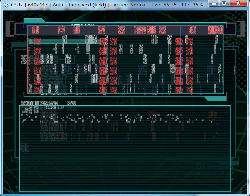250x196 pixels.
Task: Maximize the GSdx emulator window
Action: point(224,4)
